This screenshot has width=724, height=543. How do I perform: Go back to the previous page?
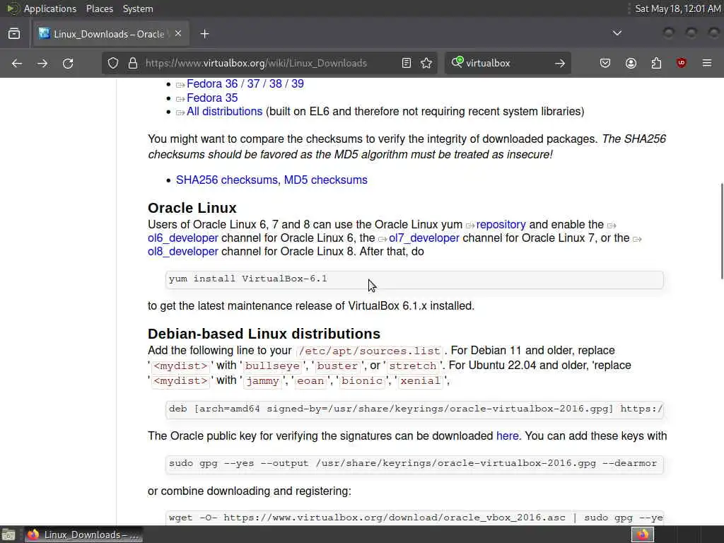coord(17,63)
